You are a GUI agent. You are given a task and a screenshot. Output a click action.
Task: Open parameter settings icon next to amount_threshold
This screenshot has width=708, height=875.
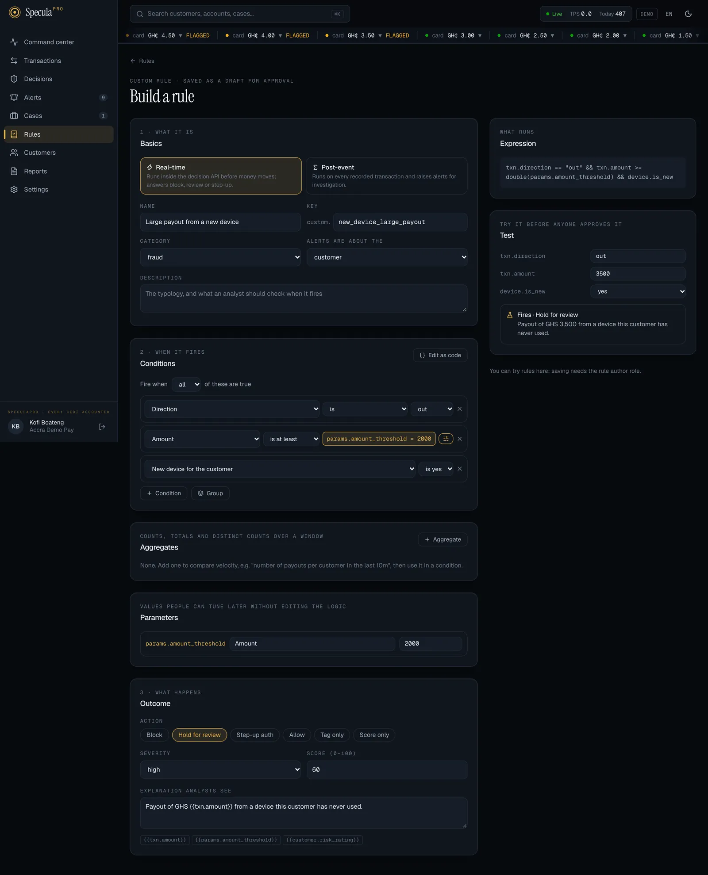click(x=446, y=439)
